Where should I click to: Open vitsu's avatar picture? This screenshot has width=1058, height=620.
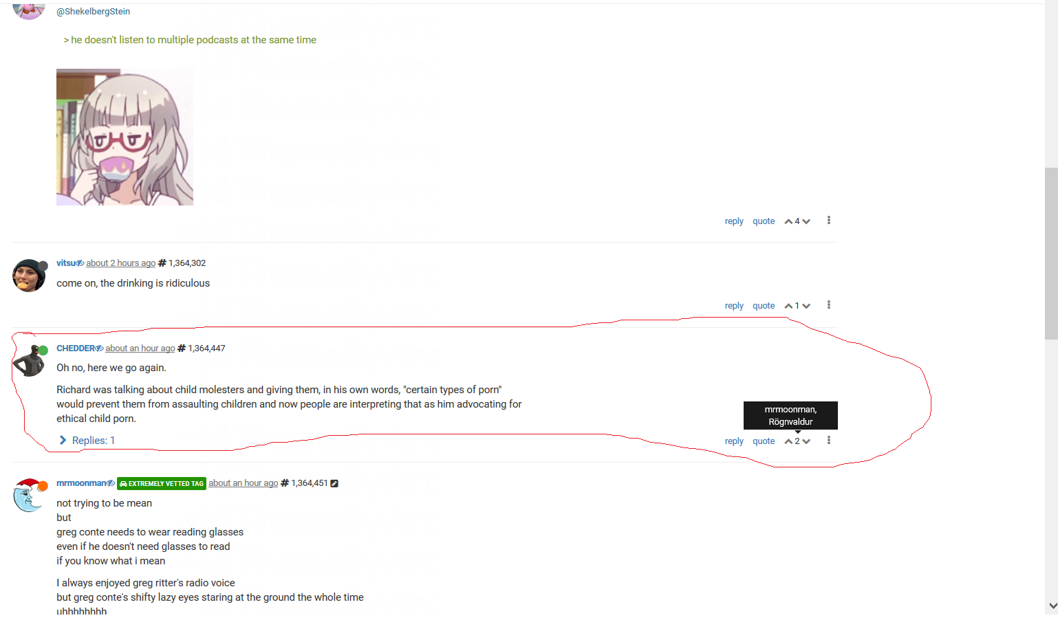(x=29, y=276)
